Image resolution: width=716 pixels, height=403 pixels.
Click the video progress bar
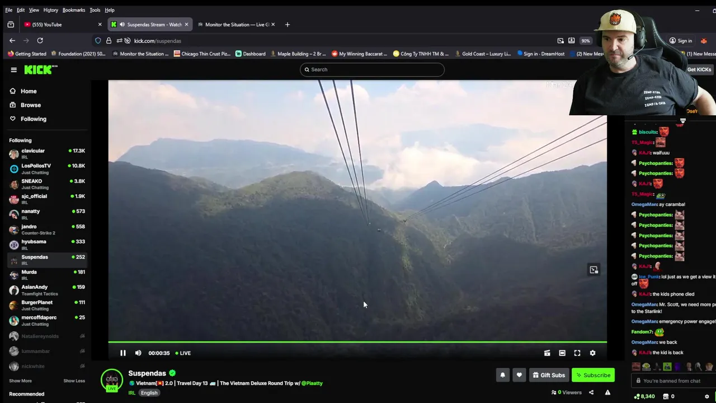(x=357, y=342)
